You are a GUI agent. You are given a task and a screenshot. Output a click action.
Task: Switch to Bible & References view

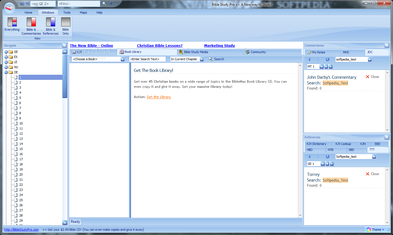51,26
